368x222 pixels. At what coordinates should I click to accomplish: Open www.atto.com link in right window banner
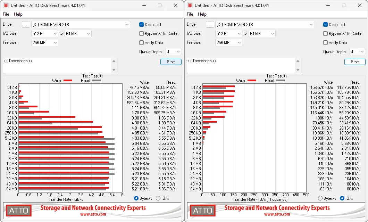click(x=277, y=214)
